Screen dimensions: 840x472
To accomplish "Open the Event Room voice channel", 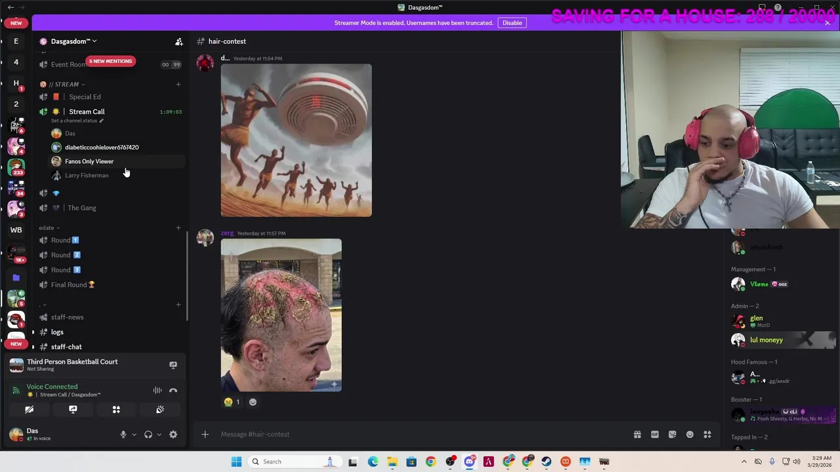I will 110,64.
